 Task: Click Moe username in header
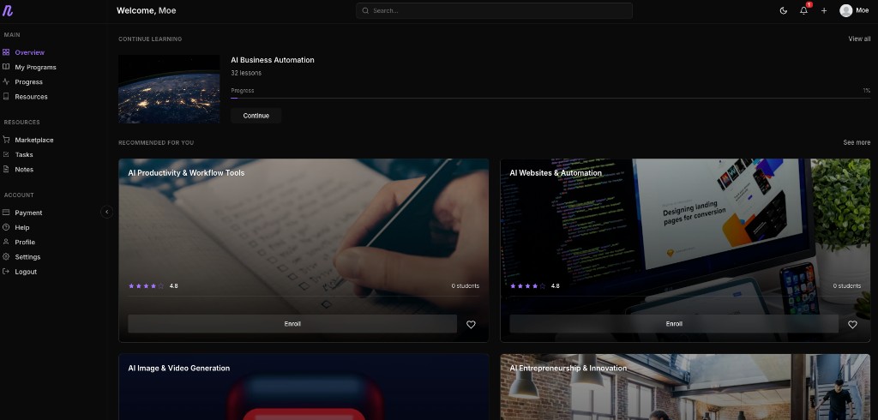[x=863, y=10]
